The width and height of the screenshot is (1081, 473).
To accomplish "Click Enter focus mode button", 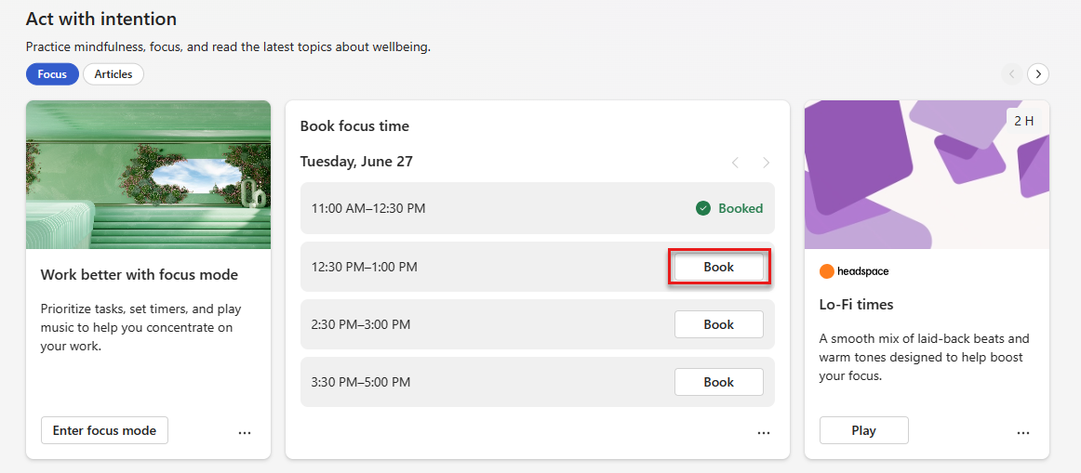I will (104, 430).
